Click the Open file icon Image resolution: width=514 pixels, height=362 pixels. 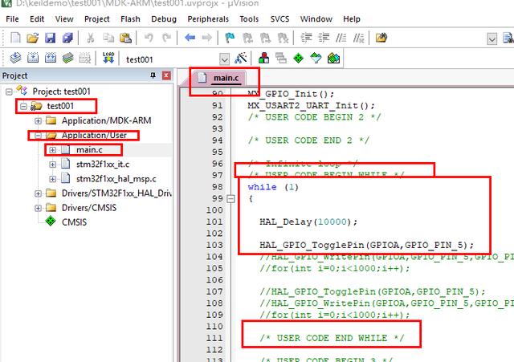point(33,38)
